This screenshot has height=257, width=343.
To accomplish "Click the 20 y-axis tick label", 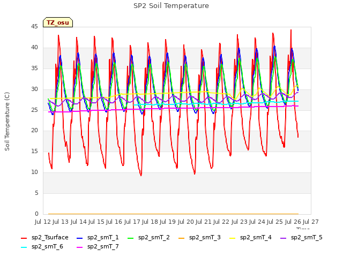I will [x=34, y=131].
